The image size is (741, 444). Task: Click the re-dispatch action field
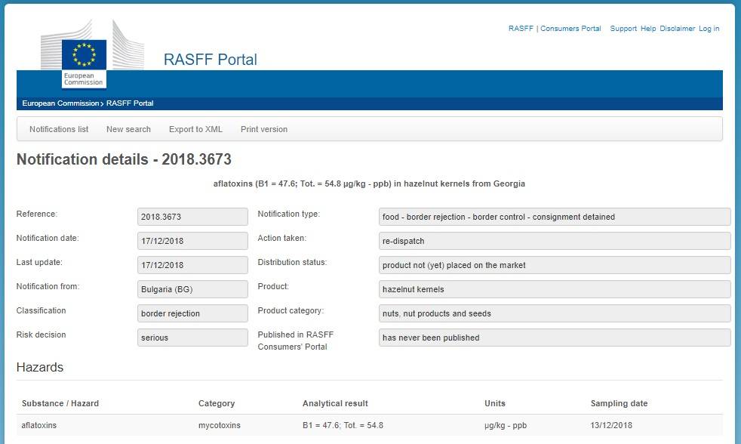(555, 241)
